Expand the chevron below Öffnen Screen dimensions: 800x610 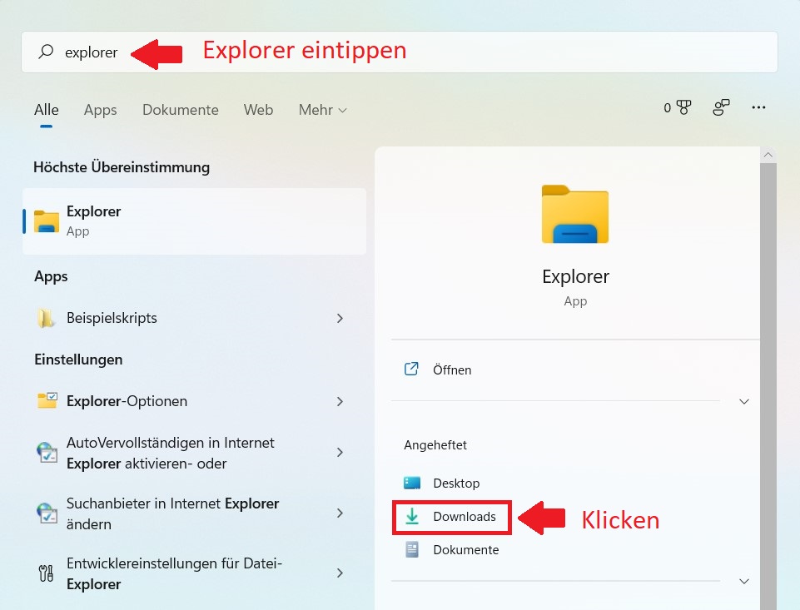(744, 401)
